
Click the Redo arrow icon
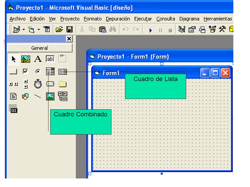point(136,29)
